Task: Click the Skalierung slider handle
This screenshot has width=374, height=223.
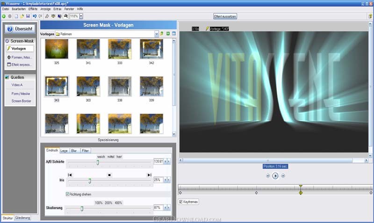Action: coord(82,209)
